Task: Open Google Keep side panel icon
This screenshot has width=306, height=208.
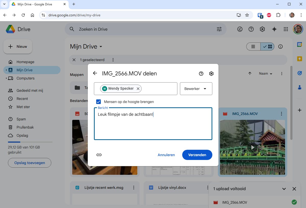Action: (300, 59)
